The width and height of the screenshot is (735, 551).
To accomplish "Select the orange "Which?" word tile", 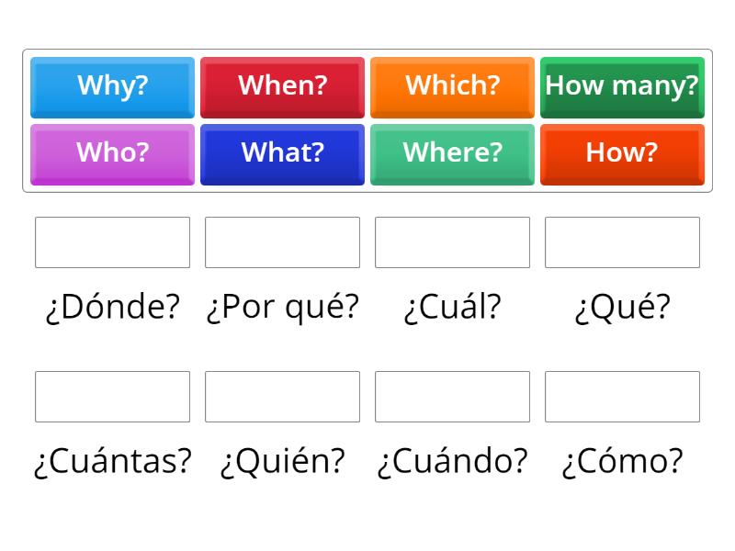I will click(x=452, y=85).
